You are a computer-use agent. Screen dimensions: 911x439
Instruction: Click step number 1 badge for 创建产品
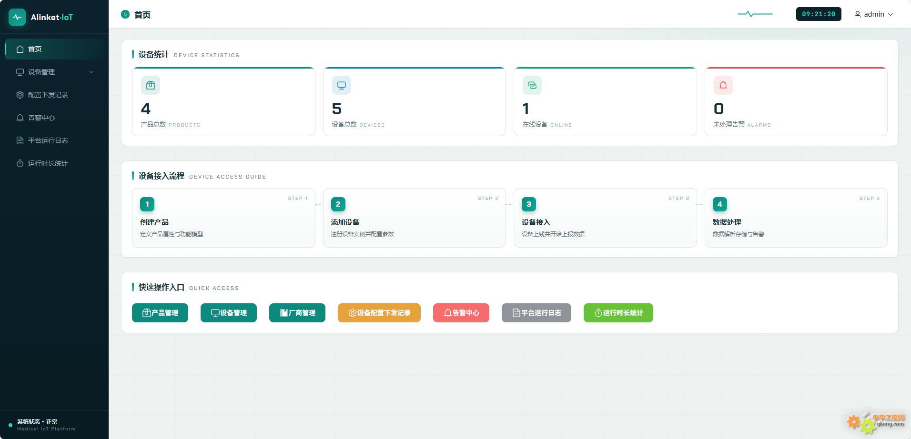tap(147, 204)
